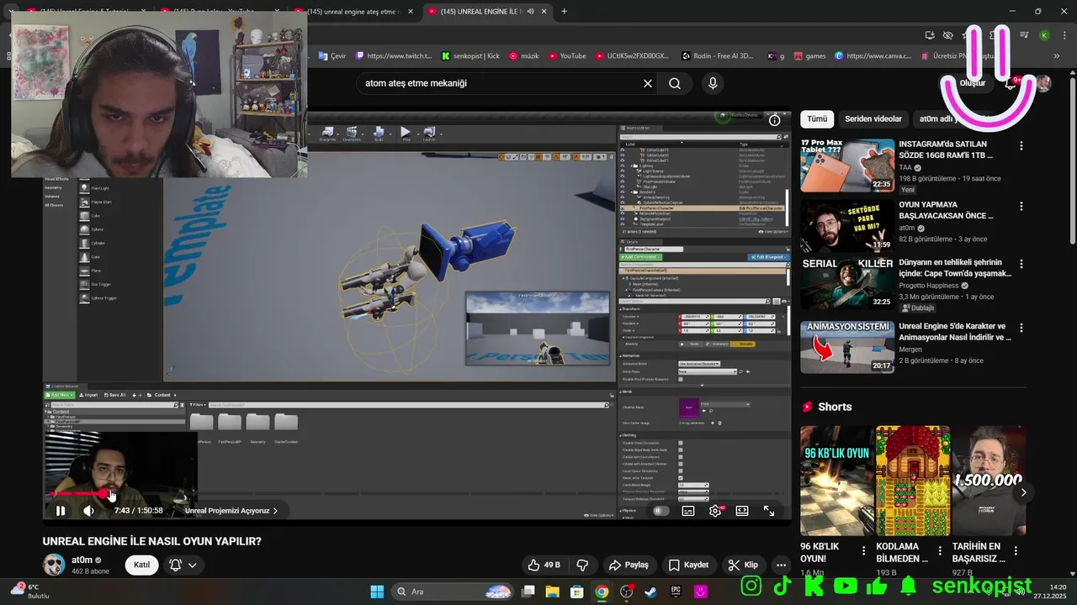The width and height of the screenshot is (1077, 605).
Task: Join the channel with Katıl
Action: [142, 565]
